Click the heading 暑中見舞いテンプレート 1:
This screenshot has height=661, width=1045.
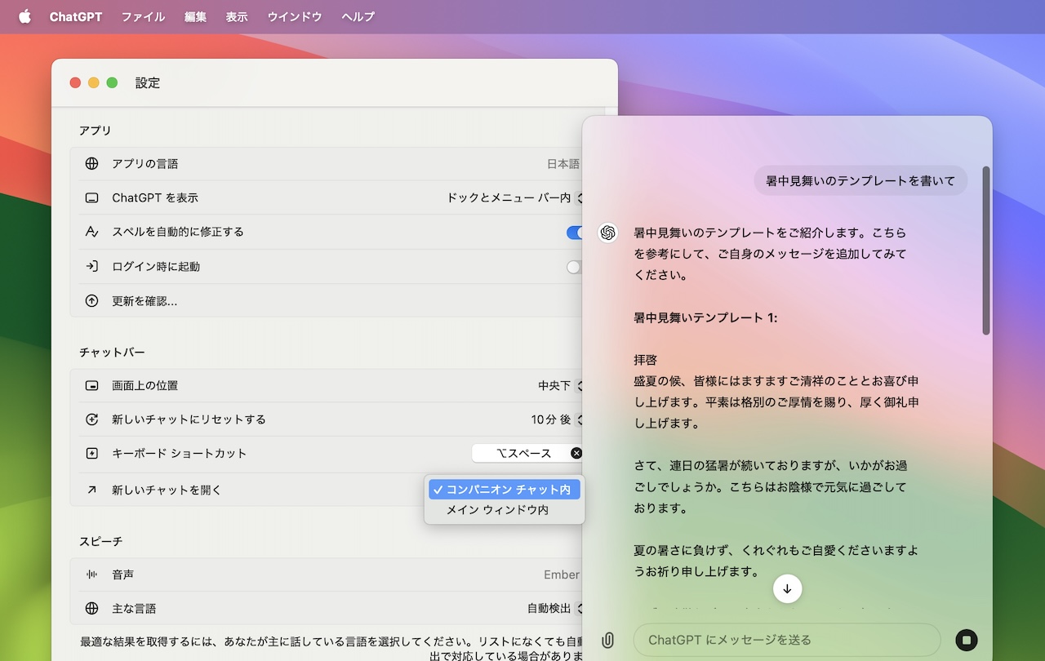pos(705,317)
